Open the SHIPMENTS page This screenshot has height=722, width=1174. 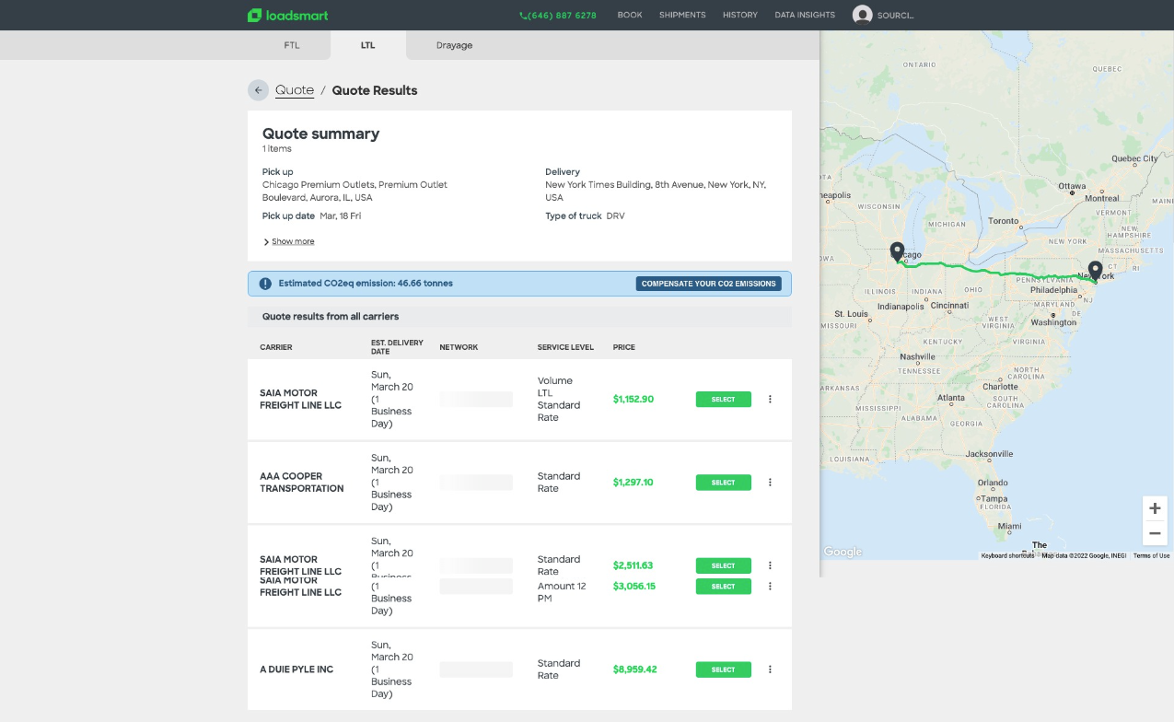pyautogui.click(x=682, y=16)
